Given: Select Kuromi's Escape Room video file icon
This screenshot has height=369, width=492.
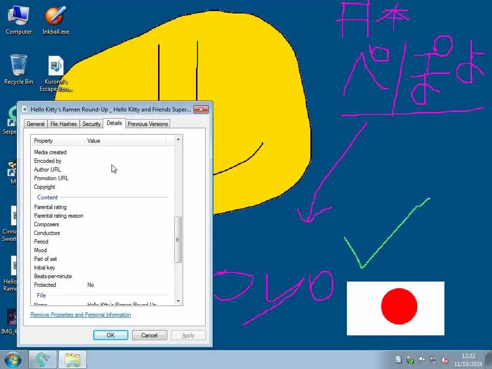Looking at the screenshot, I should pos(56,74).
